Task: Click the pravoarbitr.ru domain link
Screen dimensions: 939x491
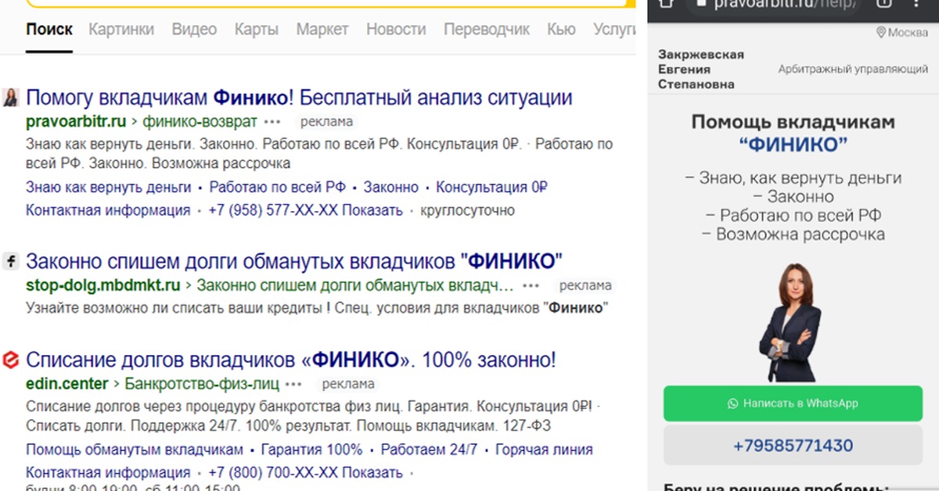Action: [x=76, y=121]
